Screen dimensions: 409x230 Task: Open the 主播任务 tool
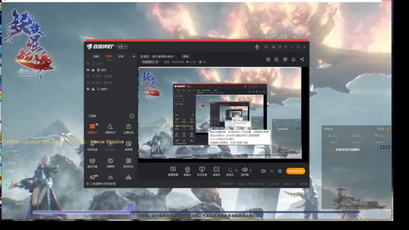(128, 129)
